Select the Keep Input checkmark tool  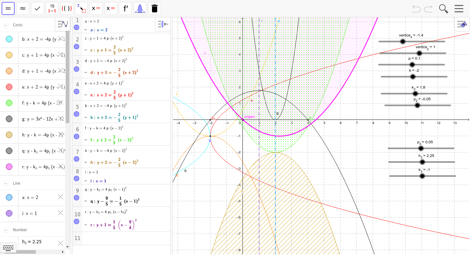pyautogui.click(x=37, y=8)
